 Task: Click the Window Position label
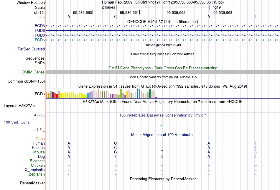coord(31,2)
